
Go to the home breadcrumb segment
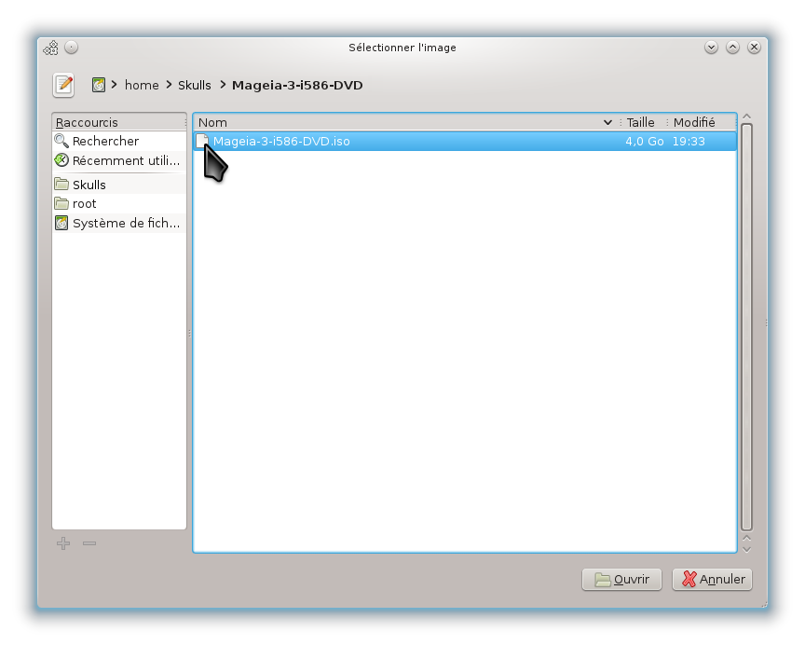(142, 85)
